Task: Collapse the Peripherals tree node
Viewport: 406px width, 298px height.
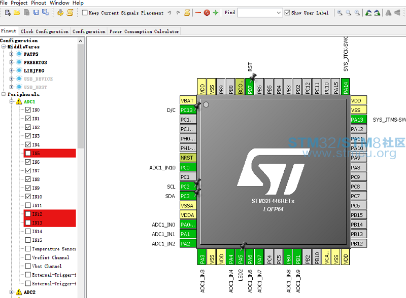Action: [x=4, y=94]
